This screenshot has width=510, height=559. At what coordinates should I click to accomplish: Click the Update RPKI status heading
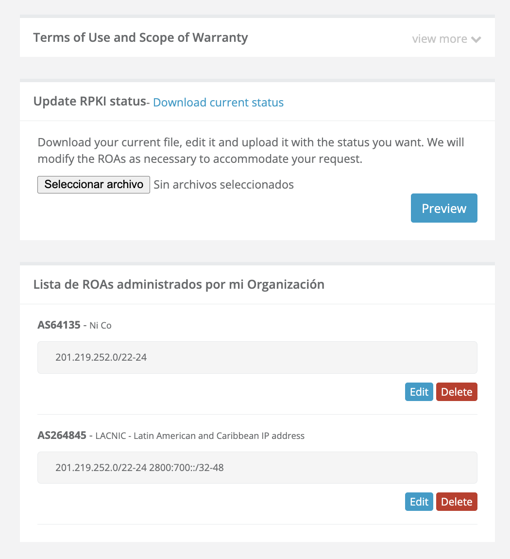coord(89,102)
